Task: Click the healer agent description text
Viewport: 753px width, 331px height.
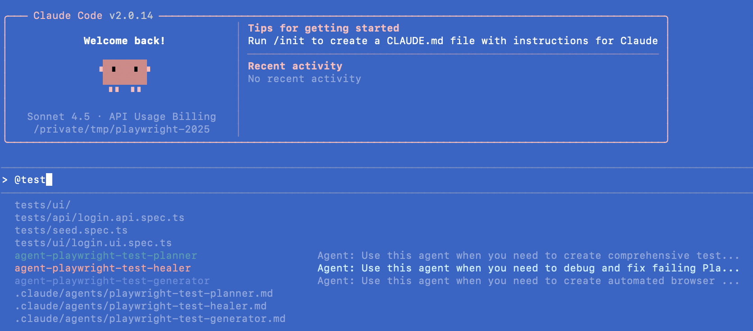Action: click(528, 268)
